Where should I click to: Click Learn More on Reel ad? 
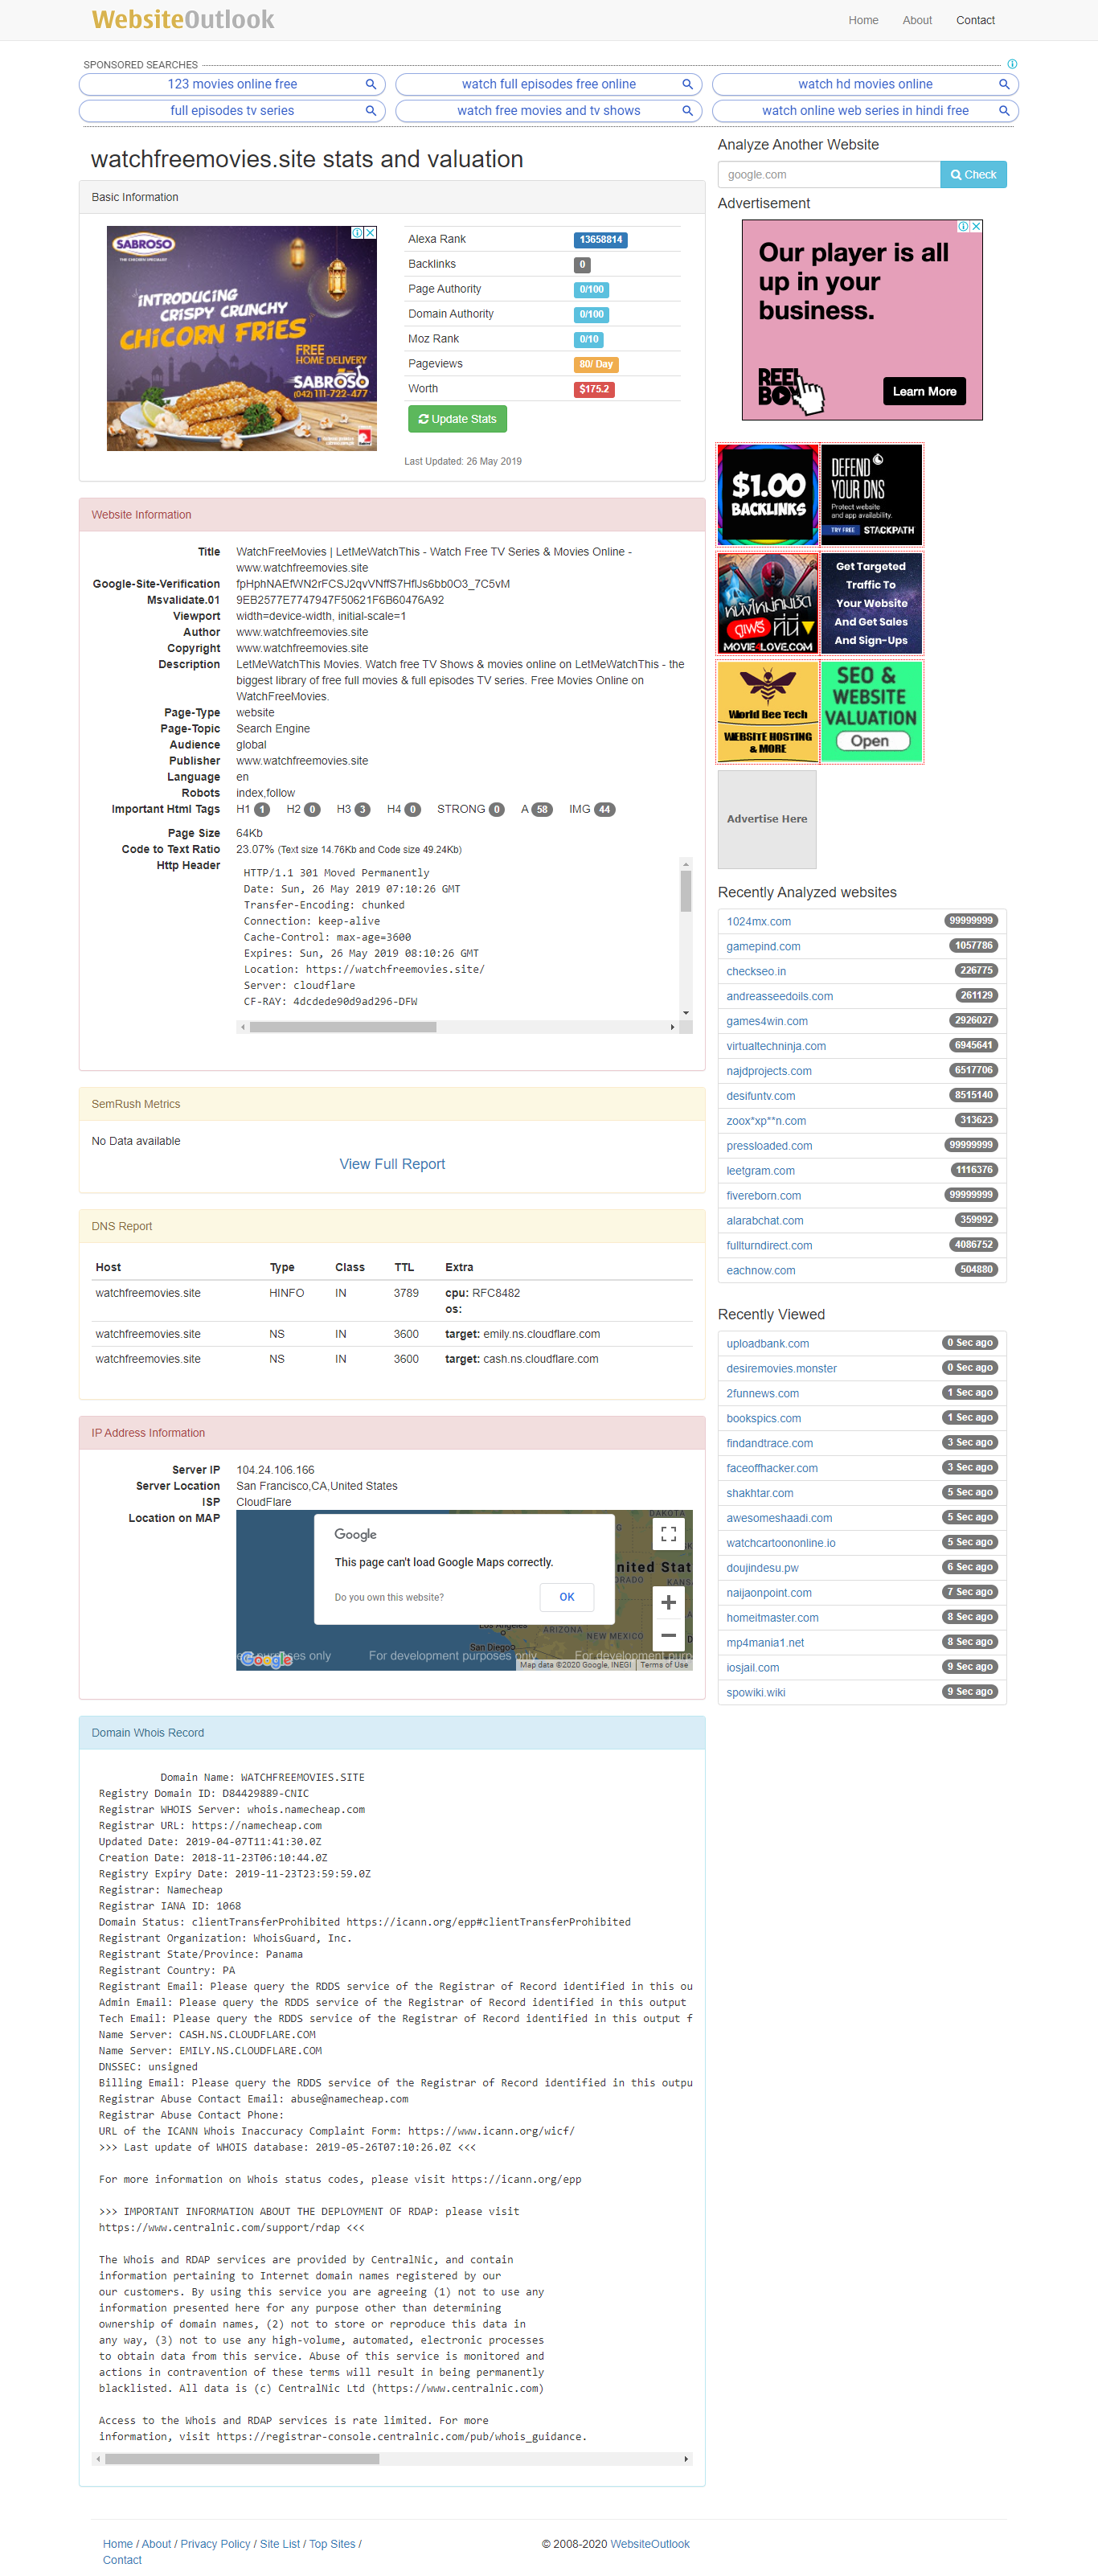924,391
